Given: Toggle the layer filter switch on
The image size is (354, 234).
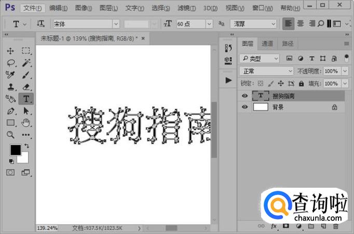Looking at the screenshot, I should 346,58.
